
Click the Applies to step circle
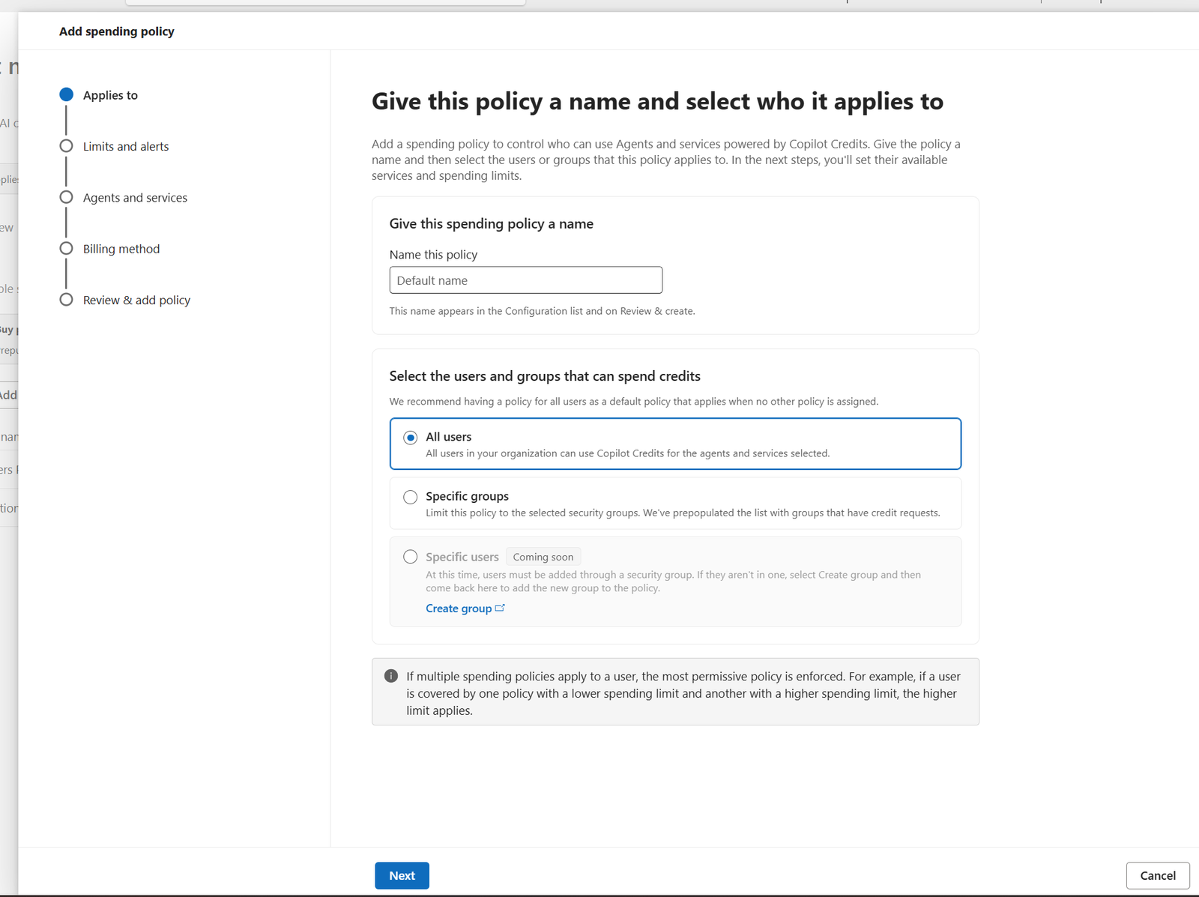(67, 94)
